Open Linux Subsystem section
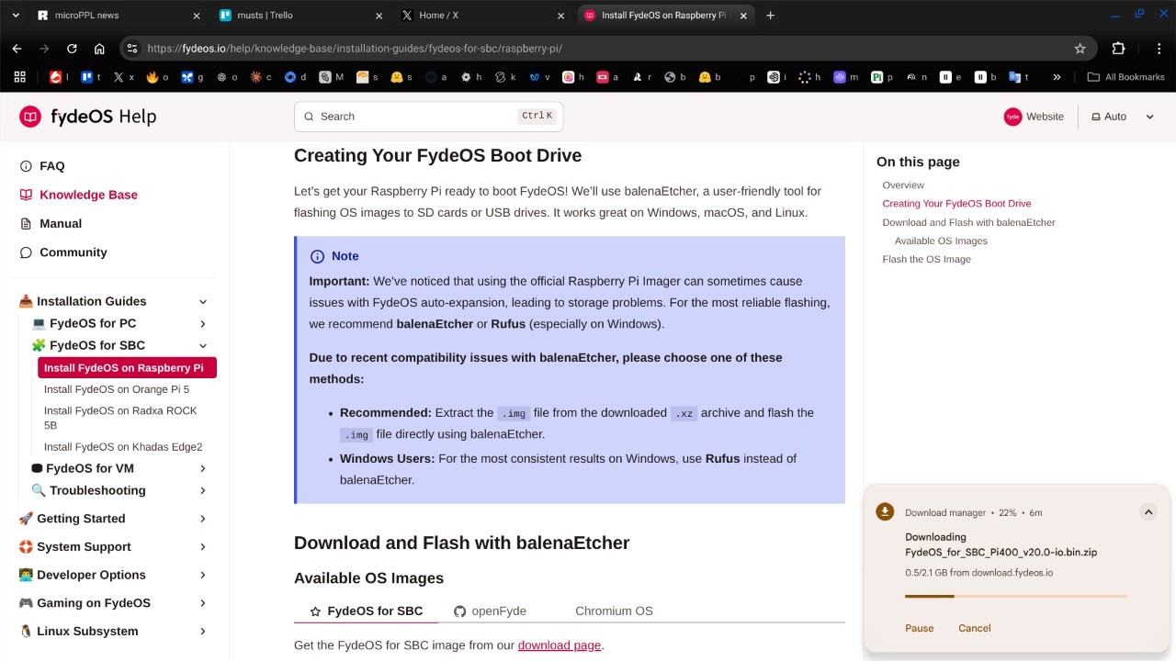The height and width of the screenshot is (661, 1176). click(87, 632)
